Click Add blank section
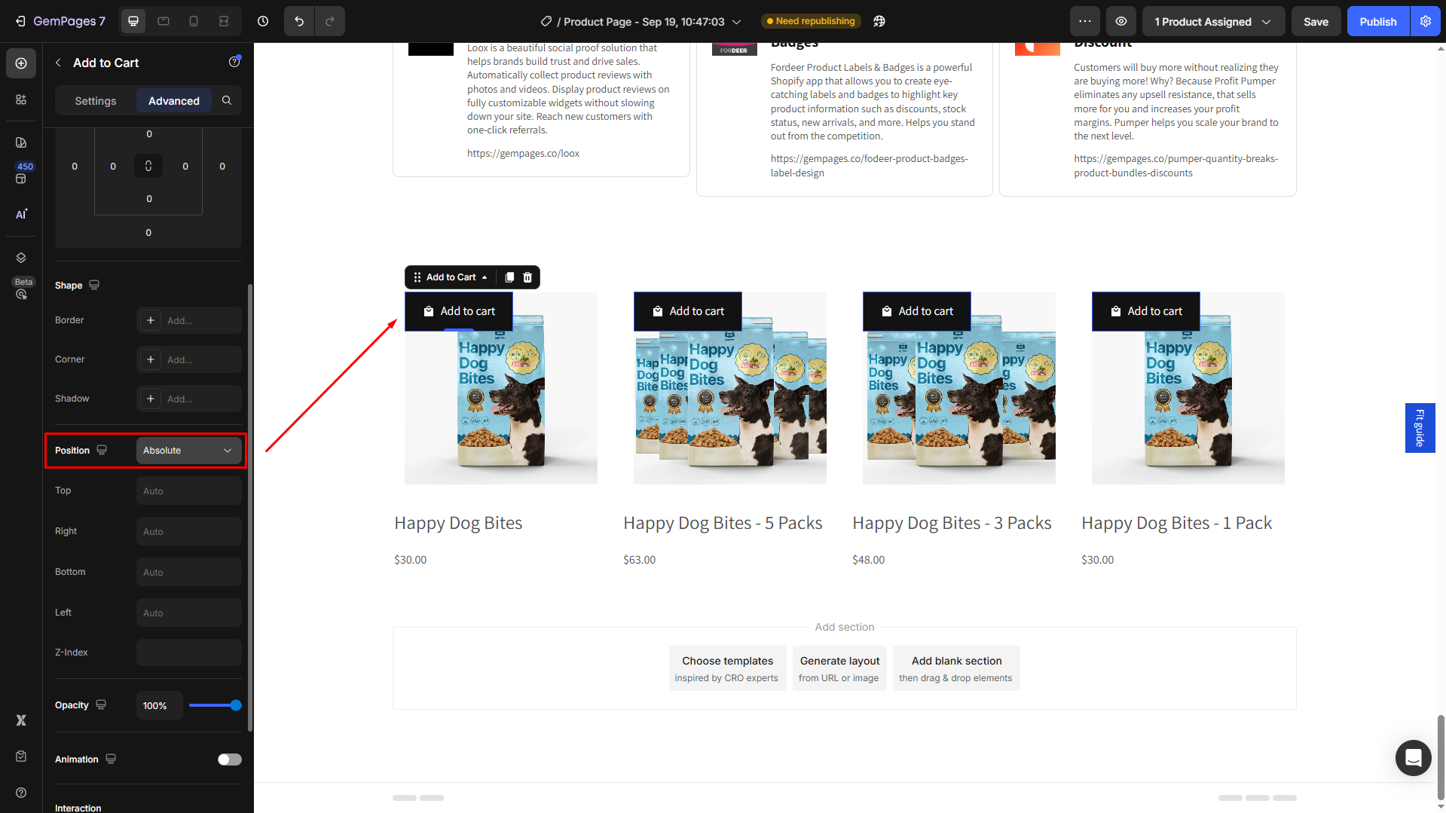This screenshot has height=813, width=1446. click(x=956, y=668)
